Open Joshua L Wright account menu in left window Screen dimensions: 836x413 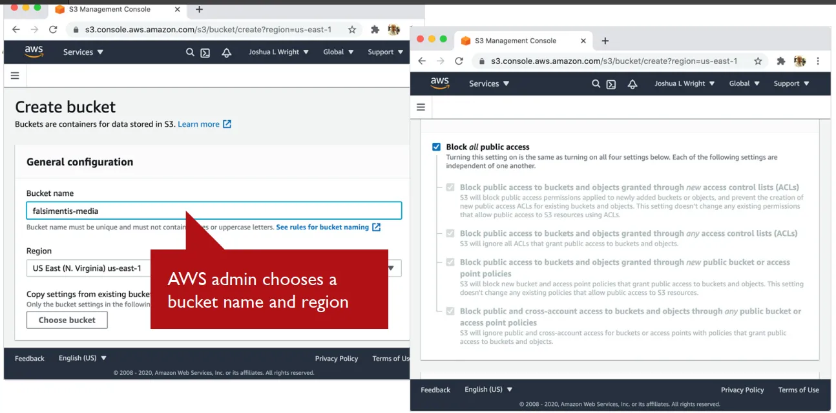278,52
